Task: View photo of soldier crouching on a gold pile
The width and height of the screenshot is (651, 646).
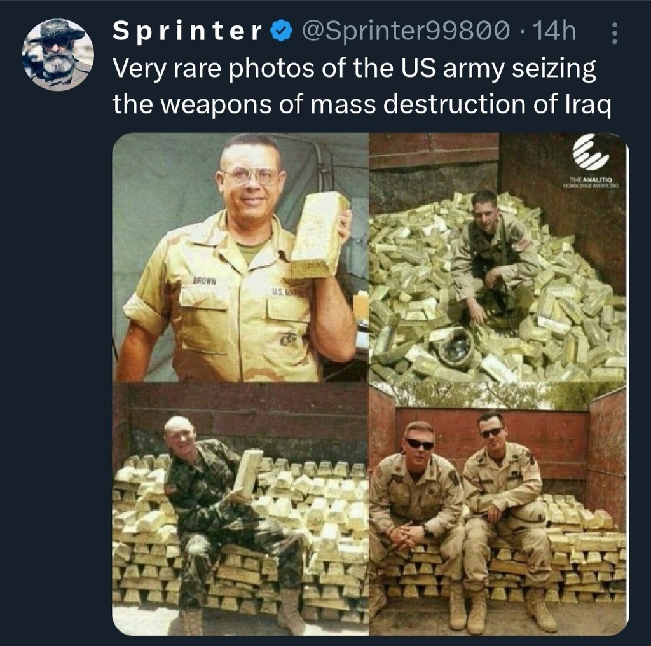Action: 498,258
